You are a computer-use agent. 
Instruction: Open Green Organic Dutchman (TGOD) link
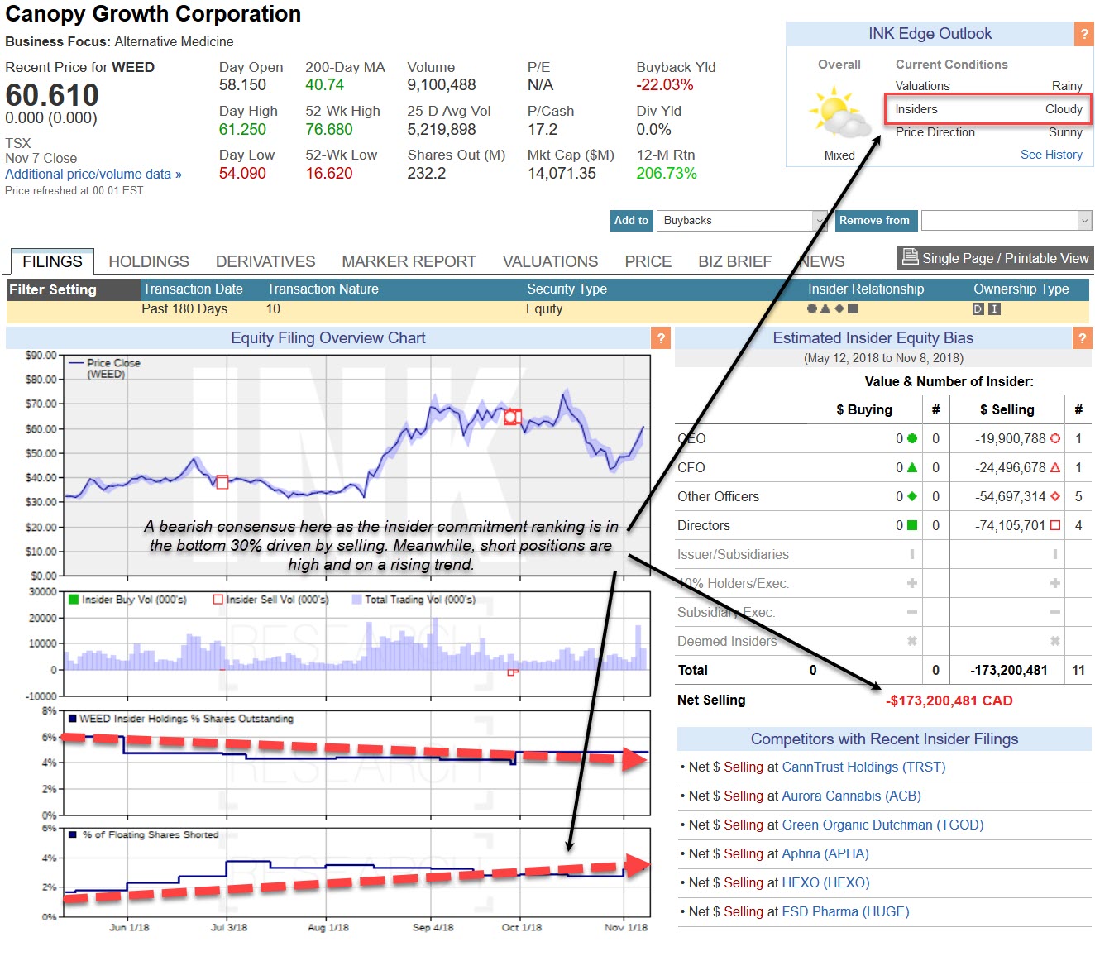(882, 825)
